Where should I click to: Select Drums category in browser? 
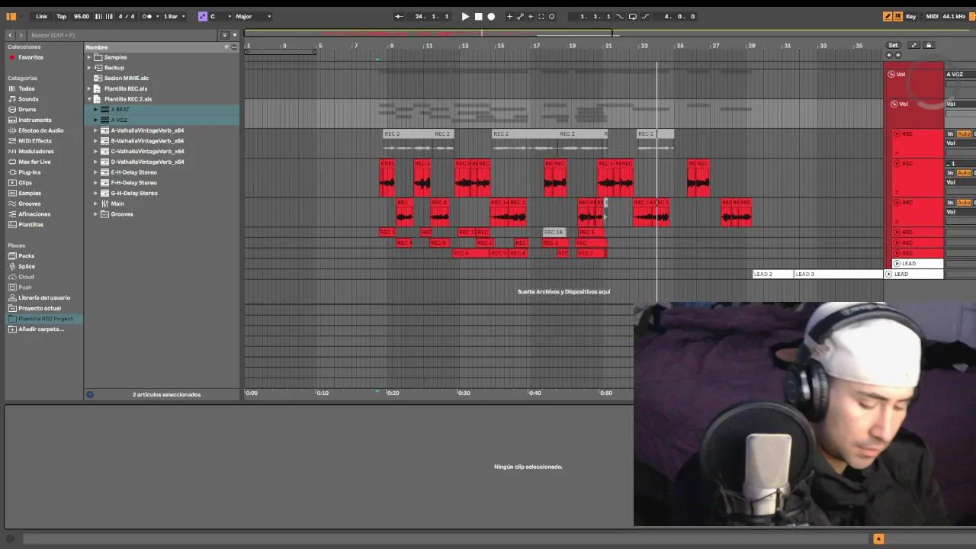pyautogui.click(x=27, y=109)
